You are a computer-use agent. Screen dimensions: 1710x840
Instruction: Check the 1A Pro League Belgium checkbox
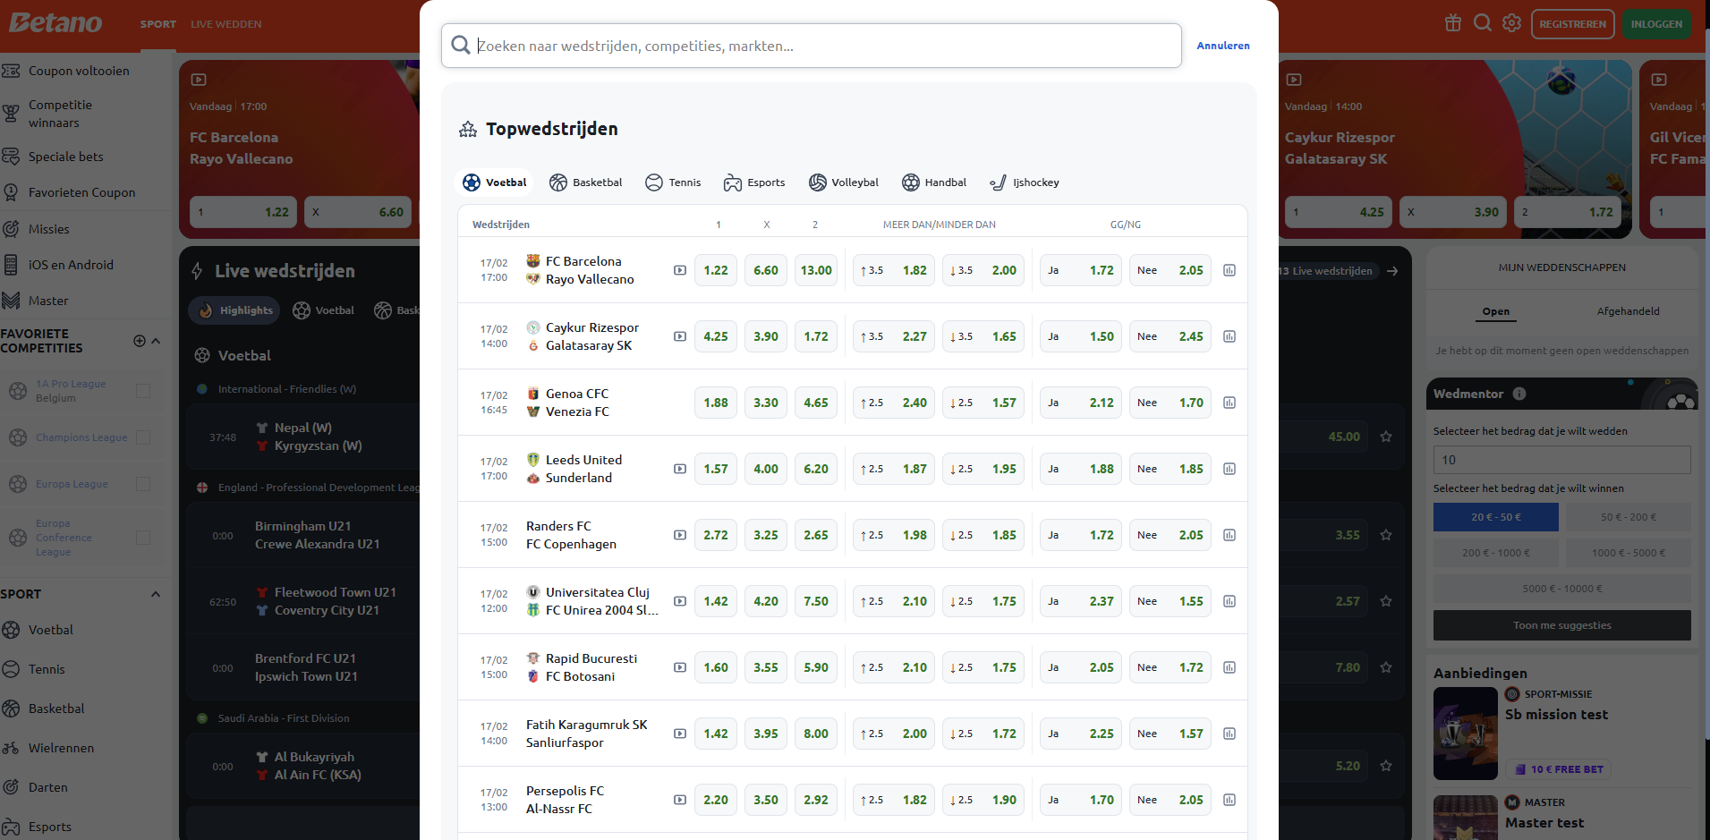[143, 391]
